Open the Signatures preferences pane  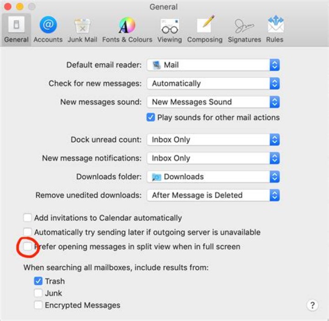coord(244,29)
